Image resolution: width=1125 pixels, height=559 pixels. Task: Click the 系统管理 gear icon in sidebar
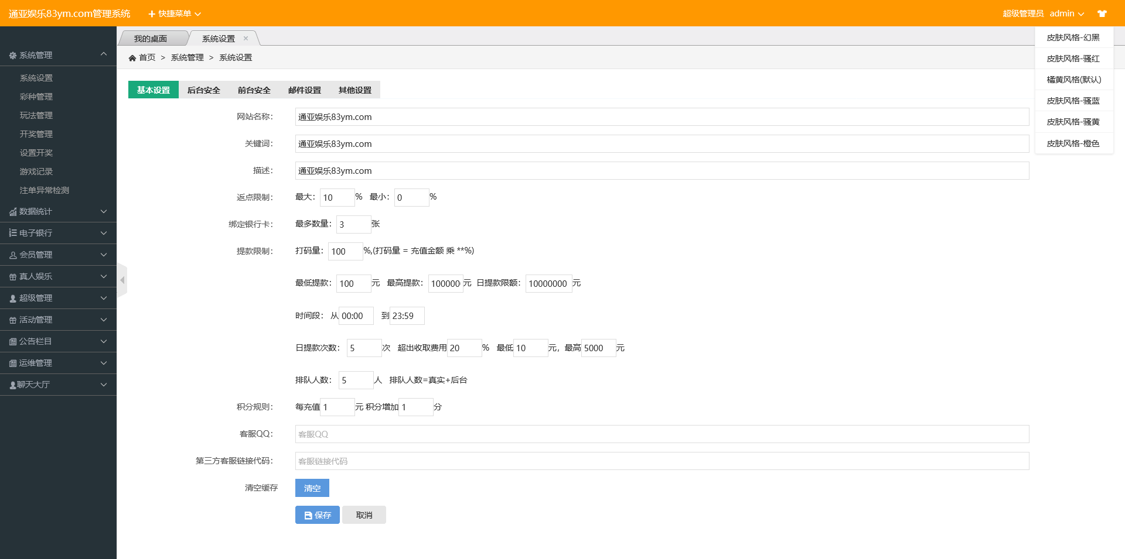pos(12,56)
